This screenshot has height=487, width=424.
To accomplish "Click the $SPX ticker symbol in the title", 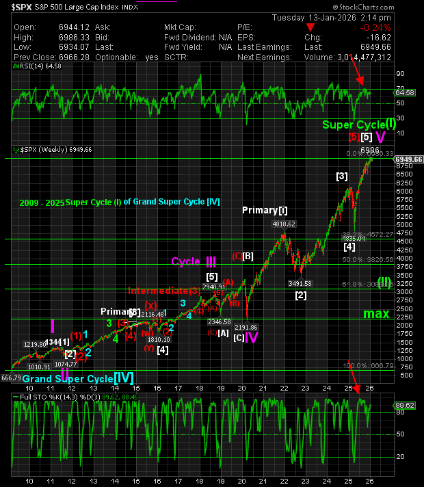I will (22, 7).
